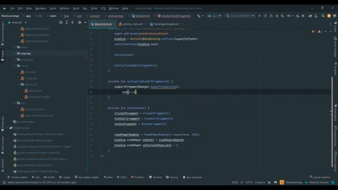Open the Build menu
The height and width of the screenshot is (190, 338).
76,8
